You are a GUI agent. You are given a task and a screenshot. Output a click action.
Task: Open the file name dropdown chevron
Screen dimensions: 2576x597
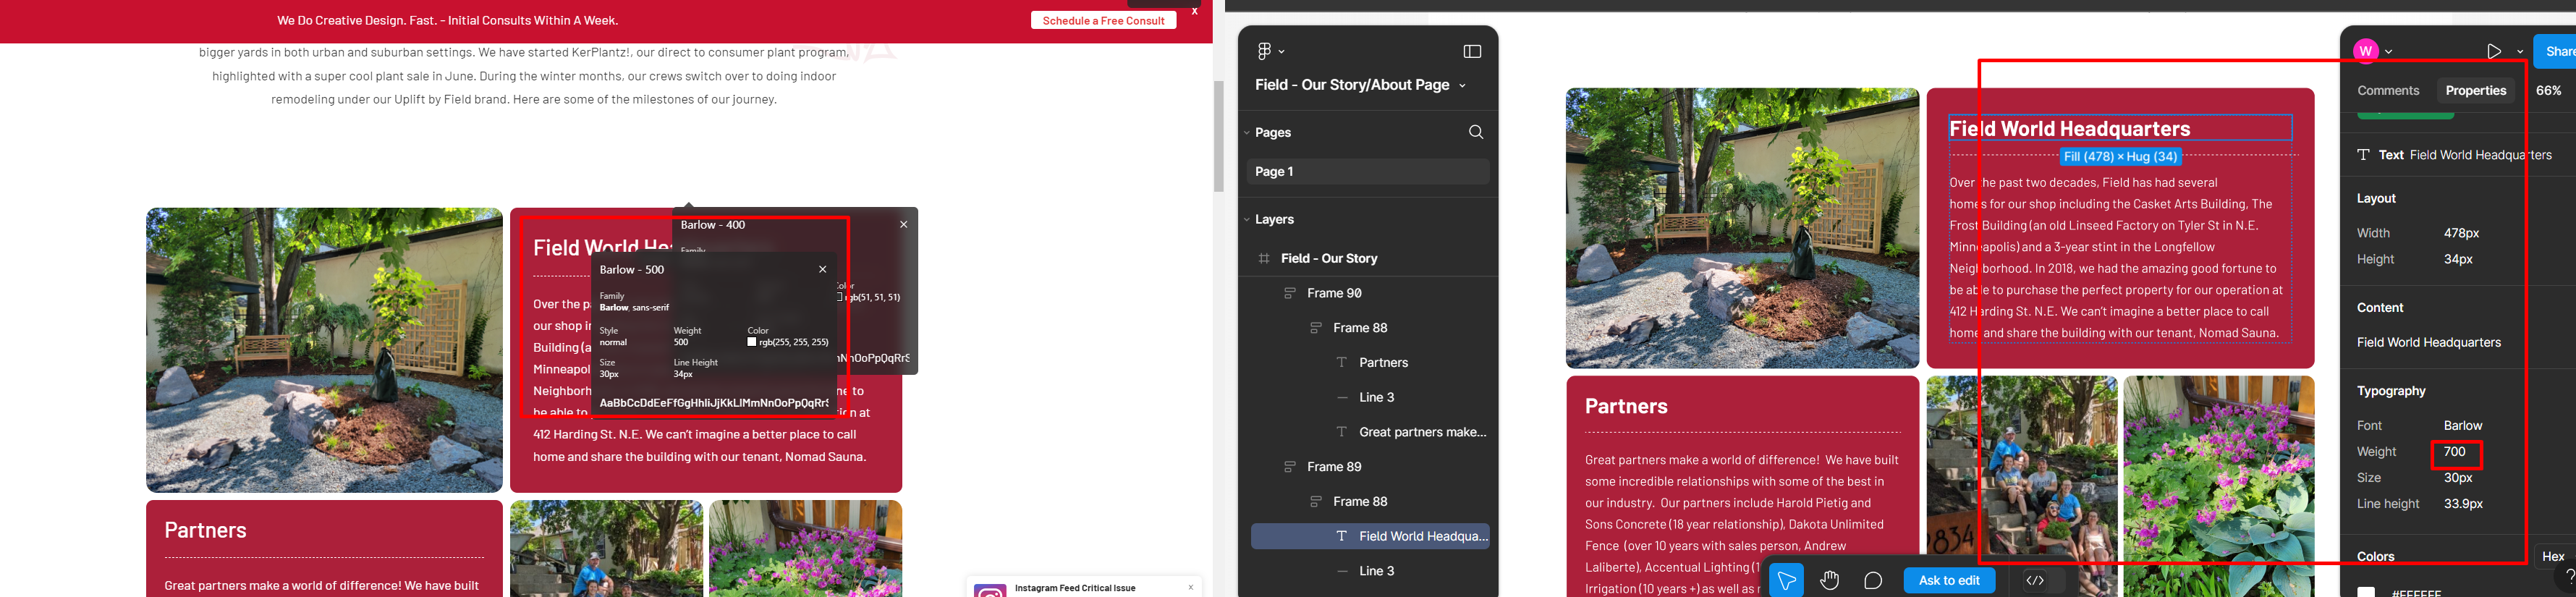[1462, 86]
